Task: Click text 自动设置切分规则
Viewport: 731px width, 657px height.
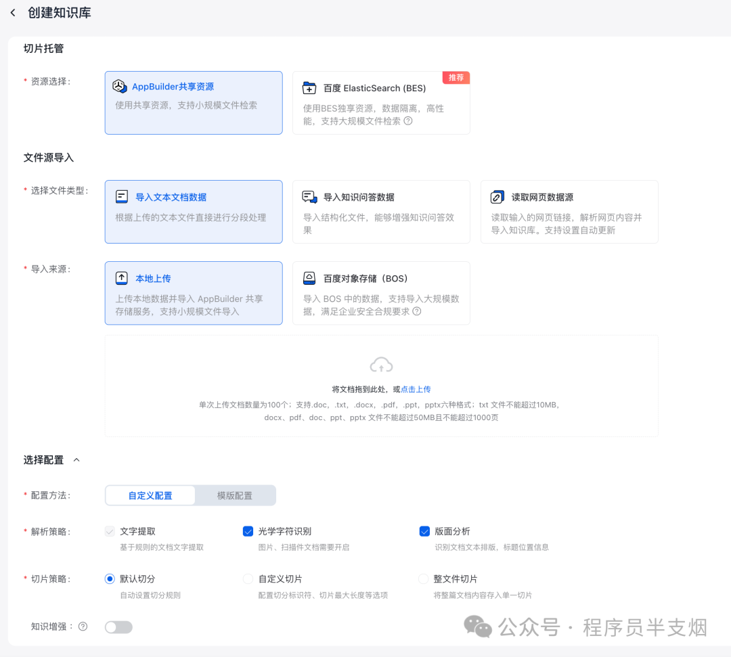Action: click(x=150, y=595)
